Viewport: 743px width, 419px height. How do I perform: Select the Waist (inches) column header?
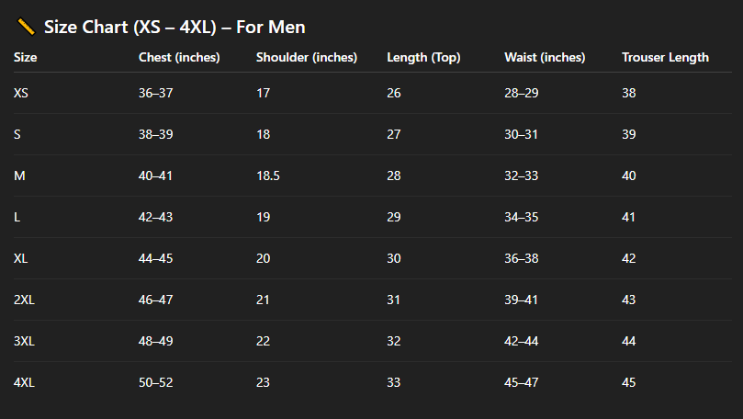pos(545,57)
